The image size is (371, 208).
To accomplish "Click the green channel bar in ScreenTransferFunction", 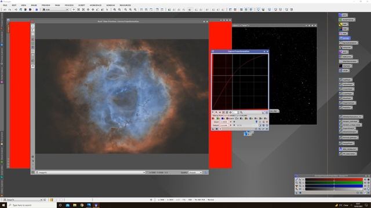I will point(334,183).
